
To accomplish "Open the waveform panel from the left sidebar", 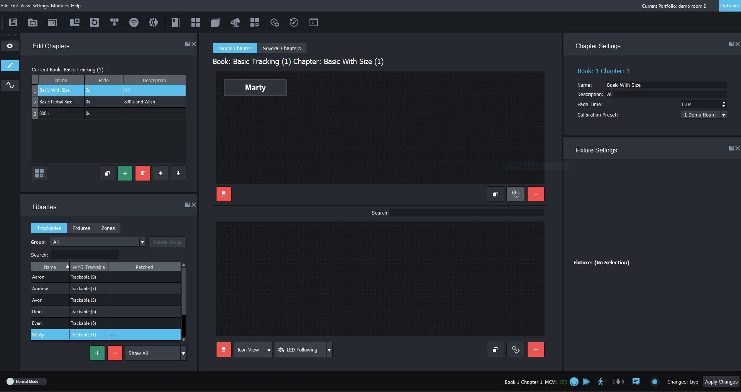I will click(x=10, y=85).
